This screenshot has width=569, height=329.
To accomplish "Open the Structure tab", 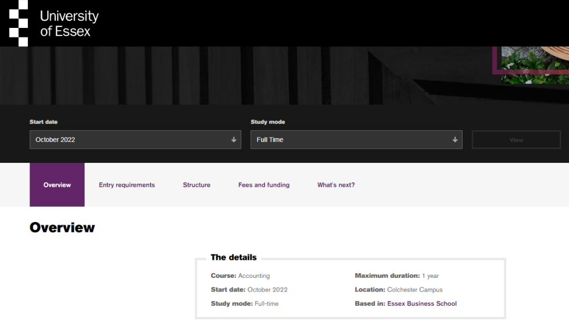I will [197, 185].
